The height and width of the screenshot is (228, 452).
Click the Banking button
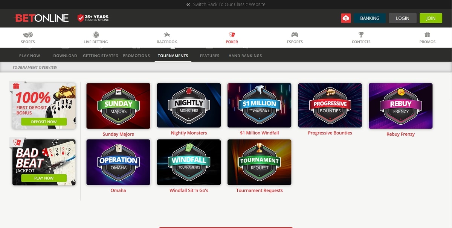pyautogui.click(x=370, y=18)
